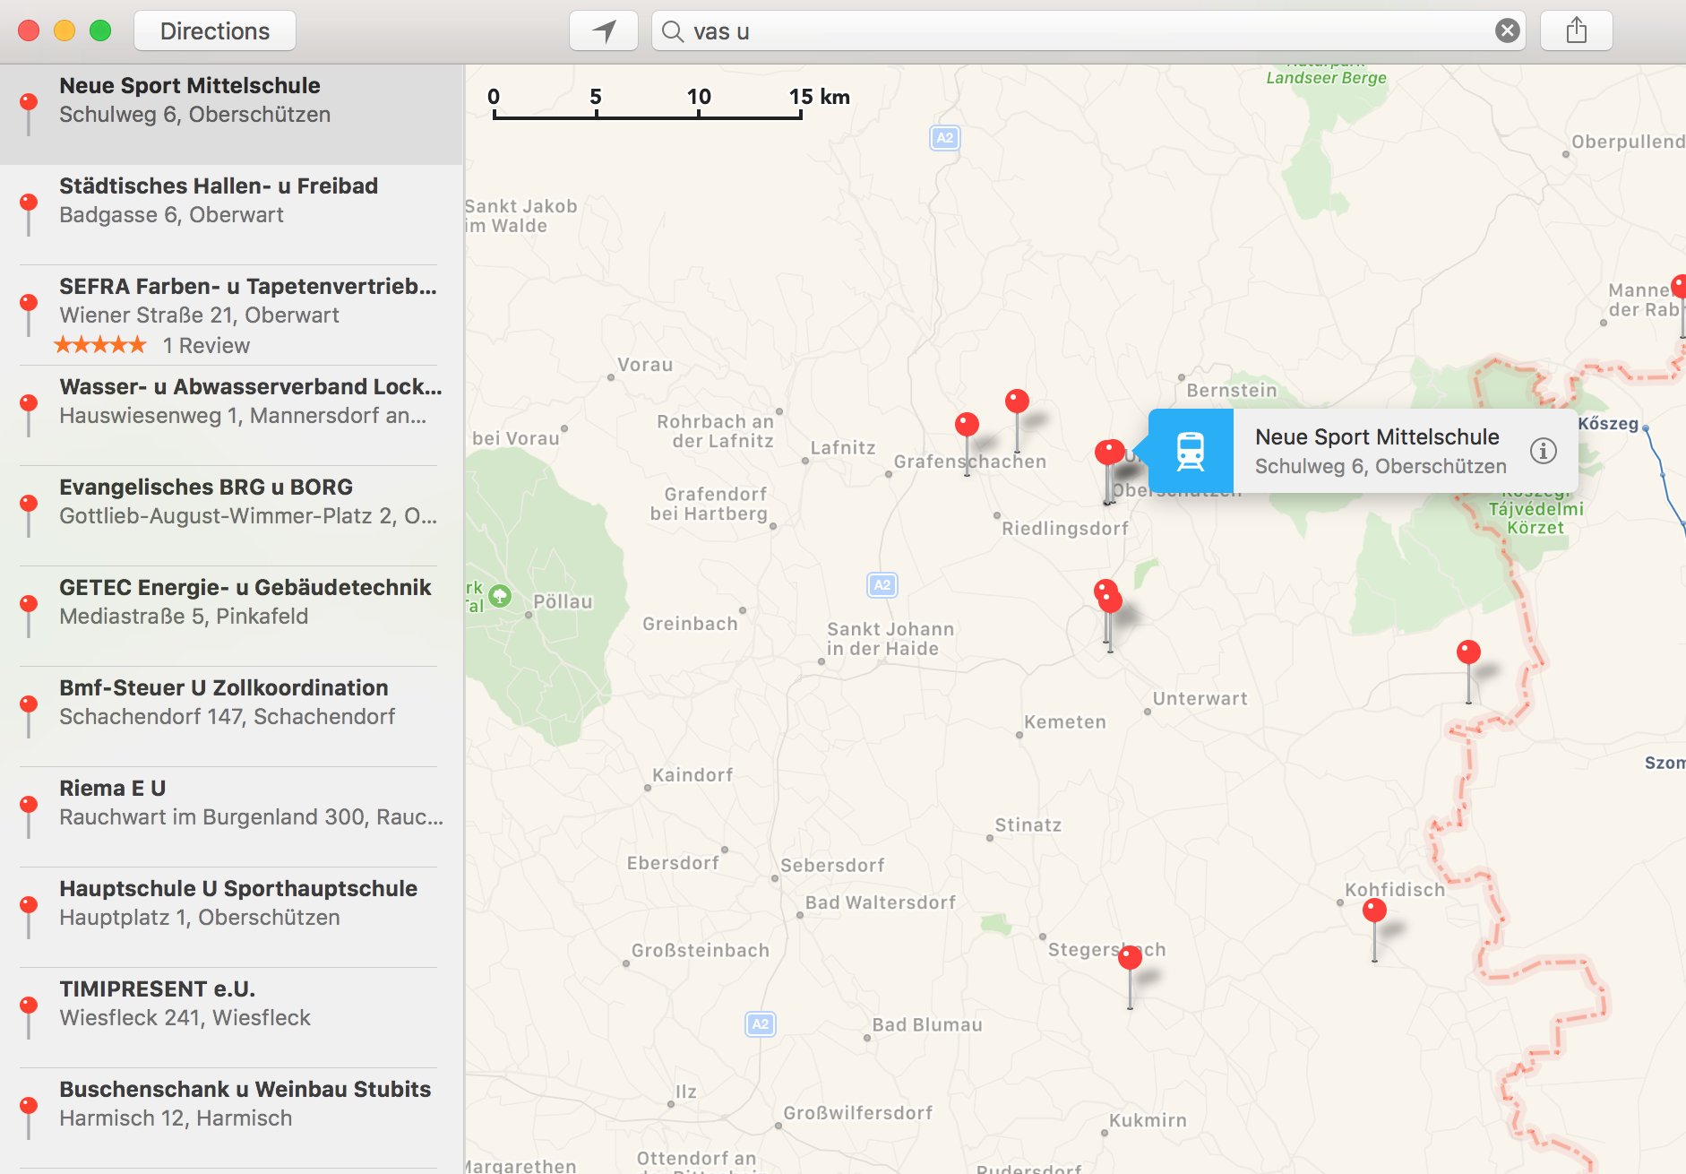Click the sidebar pin beside Buschenschank u Weinbau Stubits
Image resolution: width=1686 pixels, height=1174 pixels.
coord(29,1118)
